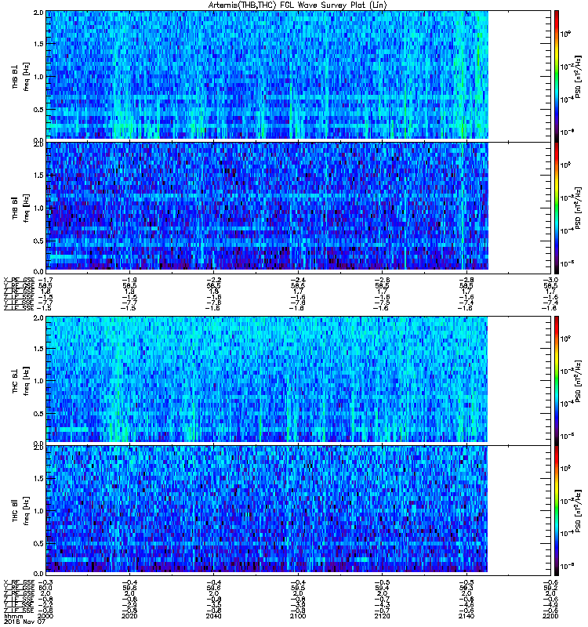This screenshot has width=588, height=627.
Task: Click the 2200 time label on bottom axis
Action: pos(550,616)
